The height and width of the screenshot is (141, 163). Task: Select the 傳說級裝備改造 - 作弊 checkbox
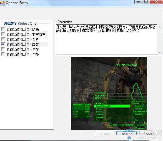tap(3, 54)
